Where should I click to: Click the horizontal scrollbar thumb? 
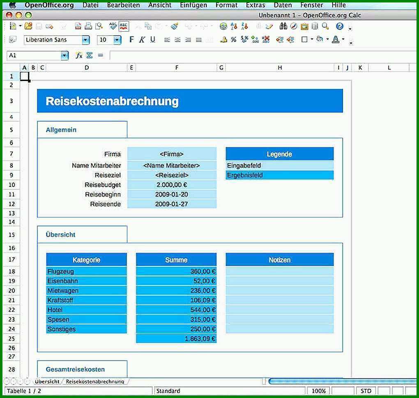(x=343, y=381)
